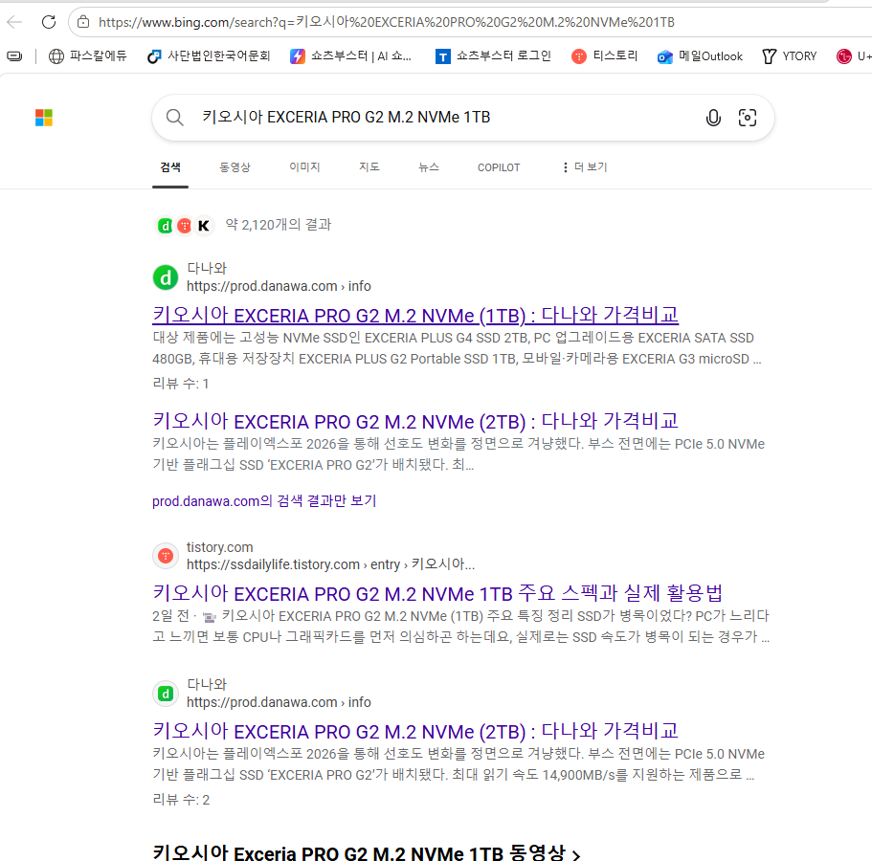Image resolution: width=872 pixels, height=861 pixels.
Task: Open 메일Outlook bookmark
Action: pos(700,56)
